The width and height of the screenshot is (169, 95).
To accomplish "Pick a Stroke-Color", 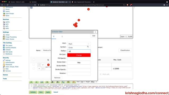I will [79, 63].
